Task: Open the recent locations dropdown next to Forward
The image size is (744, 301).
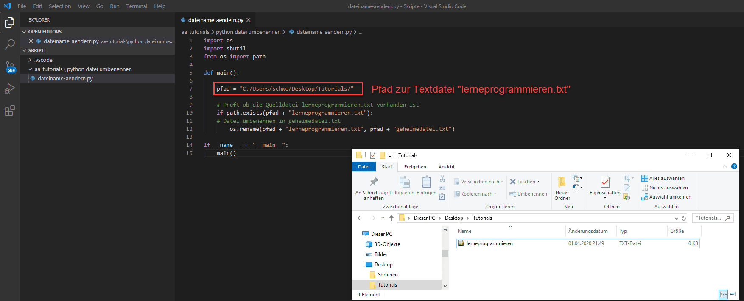Action: point(383,218)
